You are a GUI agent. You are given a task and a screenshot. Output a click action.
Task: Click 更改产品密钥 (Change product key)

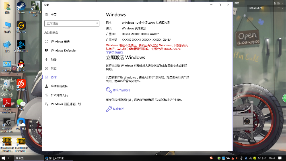coord(121,90)
